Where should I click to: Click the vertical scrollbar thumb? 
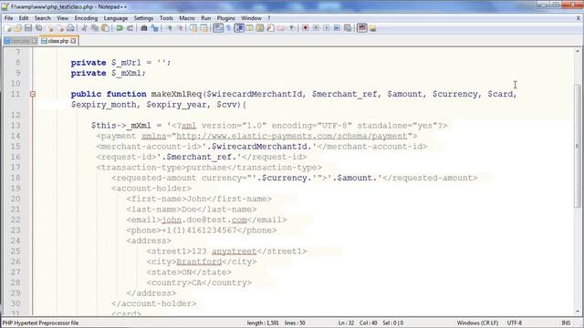(x=578, y=146)
